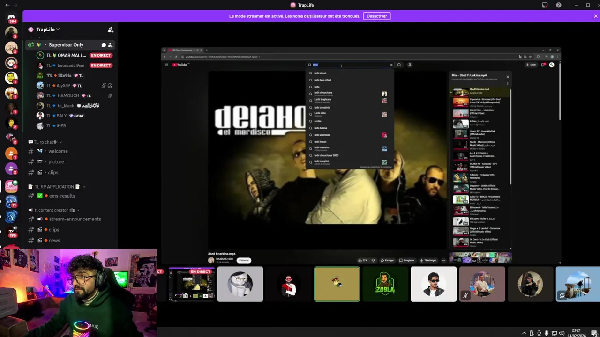
Task: Open new tab in streamed browser
Action: [207, 50]
